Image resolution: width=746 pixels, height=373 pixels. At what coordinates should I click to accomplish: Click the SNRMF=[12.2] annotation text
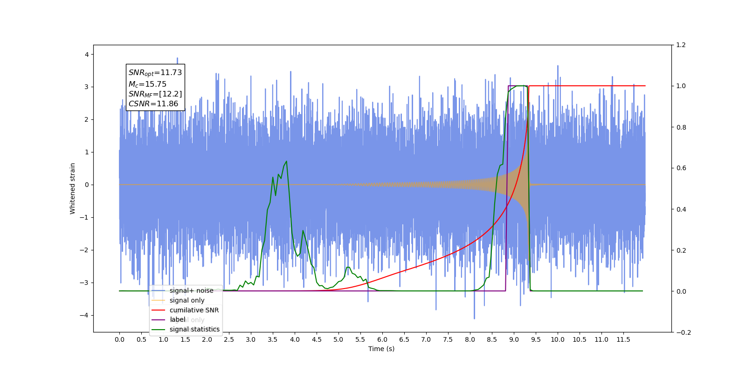[155, 94]
